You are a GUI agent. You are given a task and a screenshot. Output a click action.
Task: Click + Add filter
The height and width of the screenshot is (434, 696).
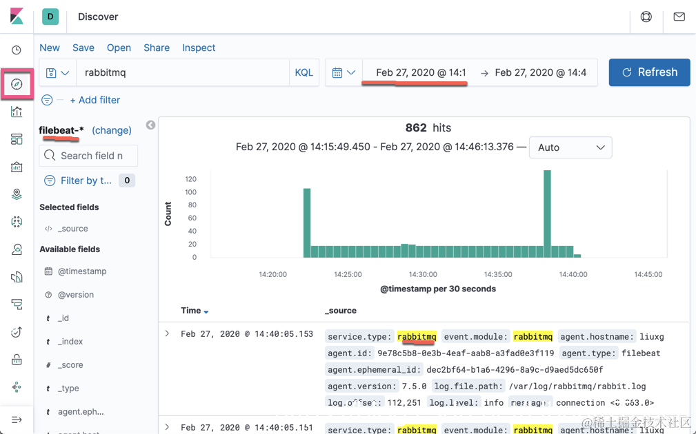95,100
